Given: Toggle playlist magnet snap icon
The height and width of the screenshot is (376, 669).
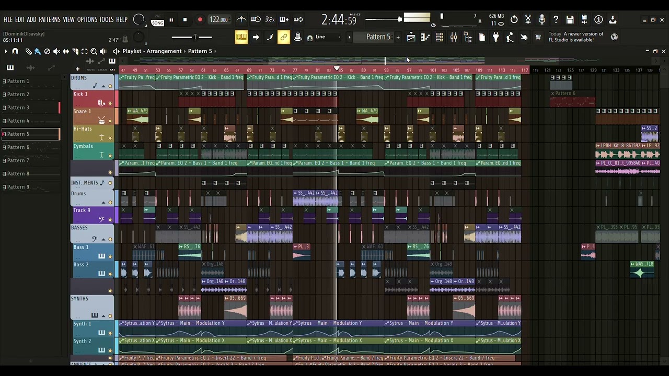Looking at the screenshot, I should [x=15, y=51].
